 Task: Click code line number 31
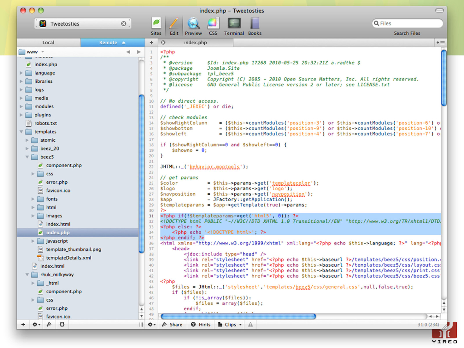(x=151, y=216)
